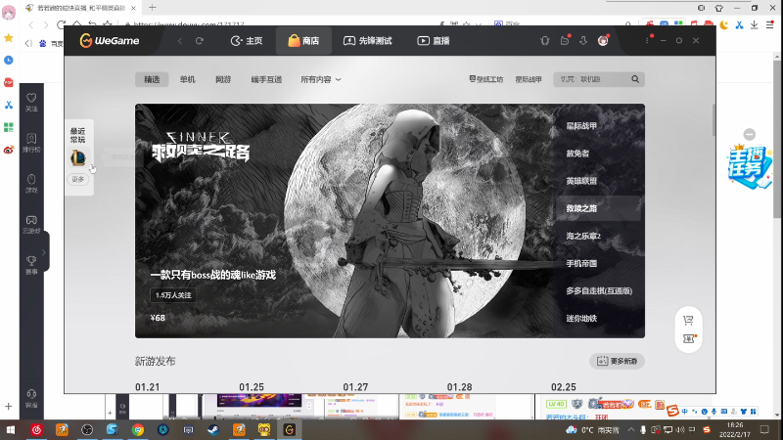
Task: Click the Weibo icon in browser sidebar
Action: (x=9, y=150)
